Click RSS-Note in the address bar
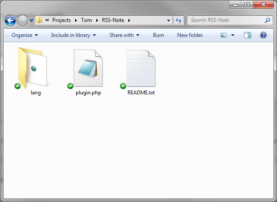Image resolution: width=277 pixels, height=202 pixels. pyautogui.click(x=113, y=20)
